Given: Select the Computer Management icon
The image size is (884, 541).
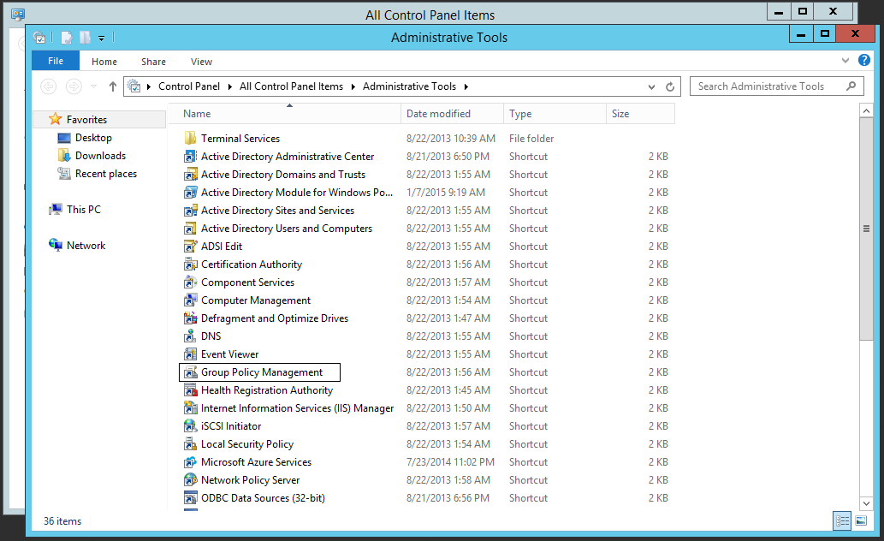Looking at the screenshot, I should pos(191,300).
